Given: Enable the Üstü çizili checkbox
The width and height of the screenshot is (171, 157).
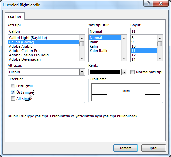Looking at the screenshot, I should (x=13, y=86).
